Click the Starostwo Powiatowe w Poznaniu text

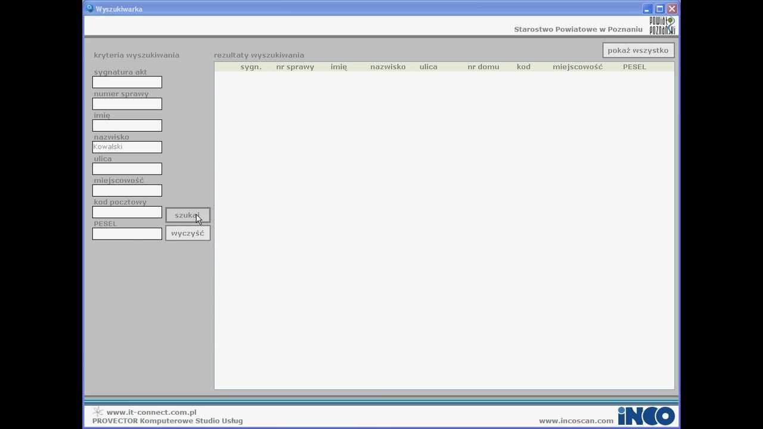(578, 29)
